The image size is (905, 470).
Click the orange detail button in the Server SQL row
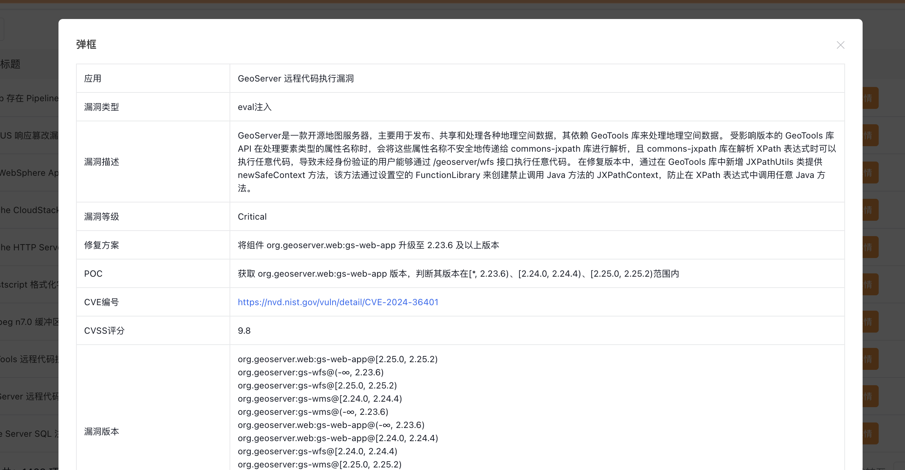[871, 433]
